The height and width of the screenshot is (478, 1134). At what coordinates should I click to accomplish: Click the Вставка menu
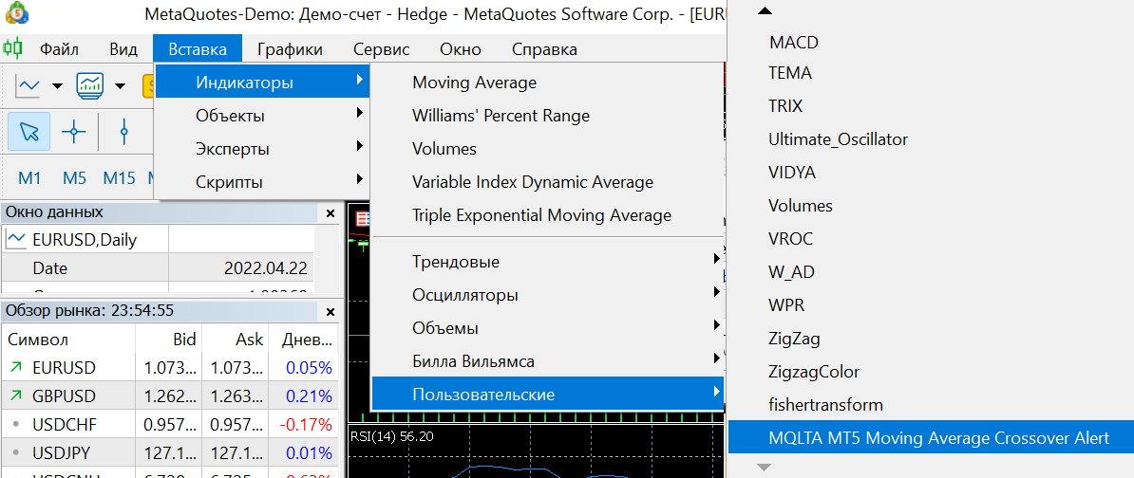tap(198, 49)
